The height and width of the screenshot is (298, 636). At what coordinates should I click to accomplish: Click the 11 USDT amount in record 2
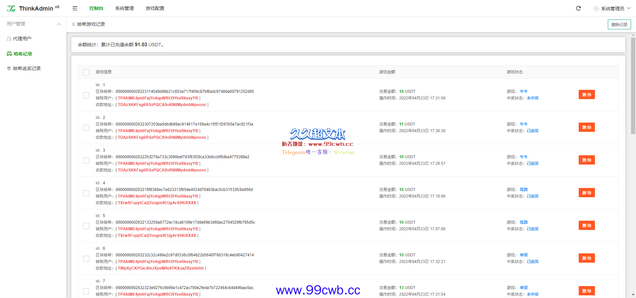(x=407, y=124)
